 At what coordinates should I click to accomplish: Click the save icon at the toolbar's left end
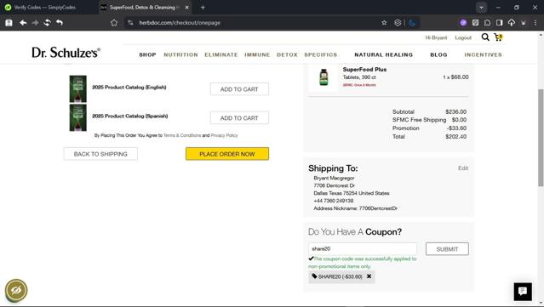(9, 22)
